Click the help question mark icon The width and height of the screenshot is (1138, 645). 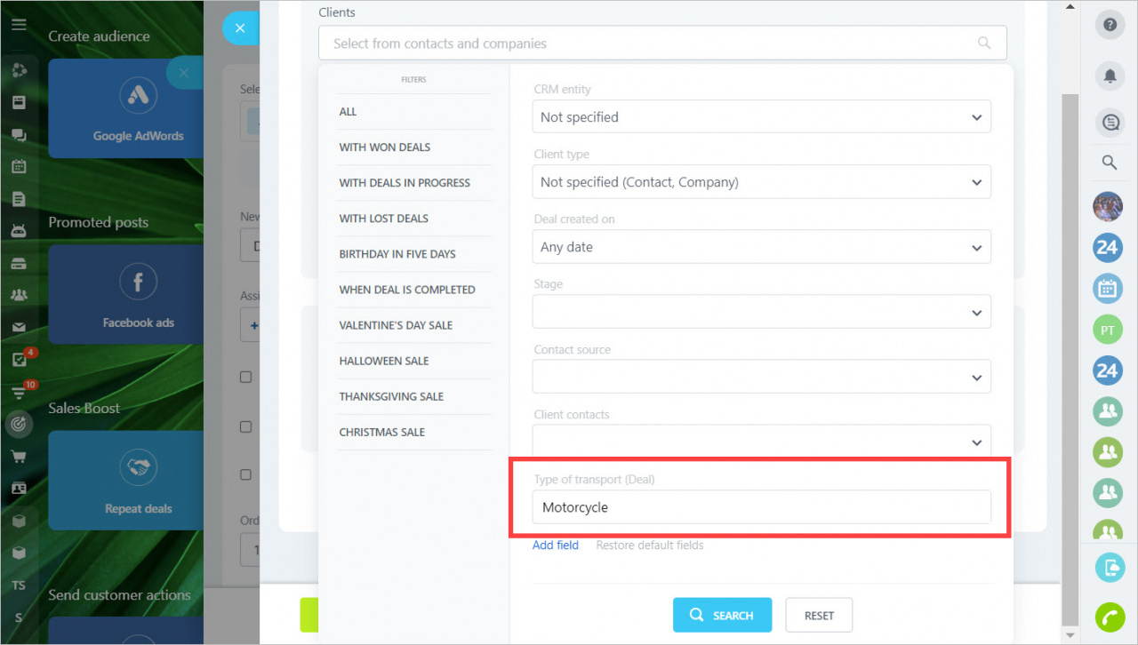click(1110, 25)
